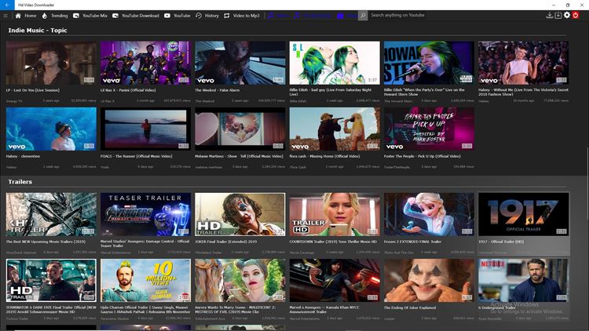This screenshot has height=331, width=589.
Task: Open the Video to Mp3 converter
Action: point(242,16)
